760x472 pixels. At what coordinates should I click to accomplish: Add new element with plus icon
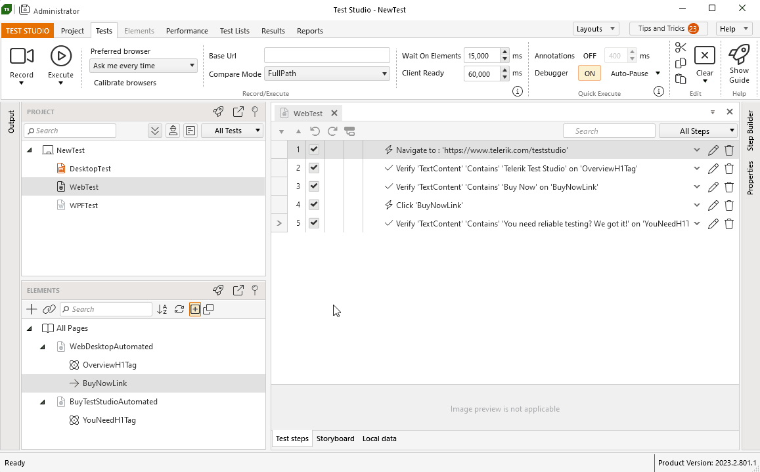(x=32, y=309)
